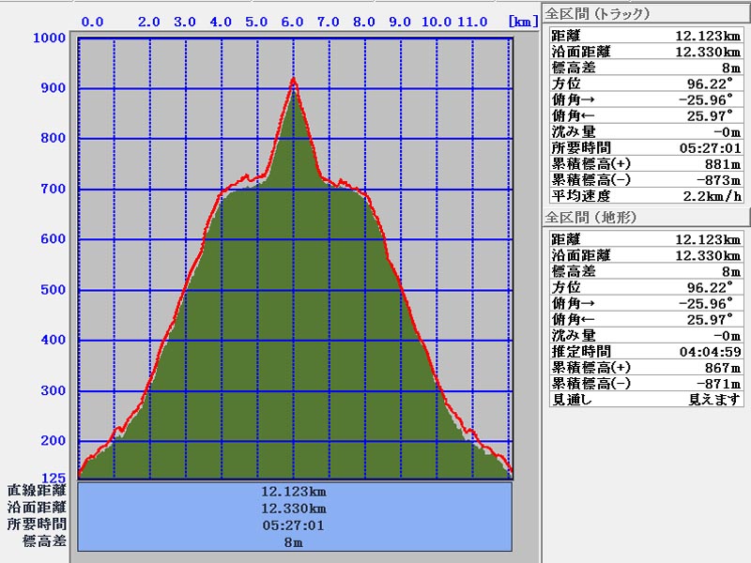The width and height of the screenshot is (751, 563).
Task: Select the 6.0 km distance axis label
Action: (292, 21)
